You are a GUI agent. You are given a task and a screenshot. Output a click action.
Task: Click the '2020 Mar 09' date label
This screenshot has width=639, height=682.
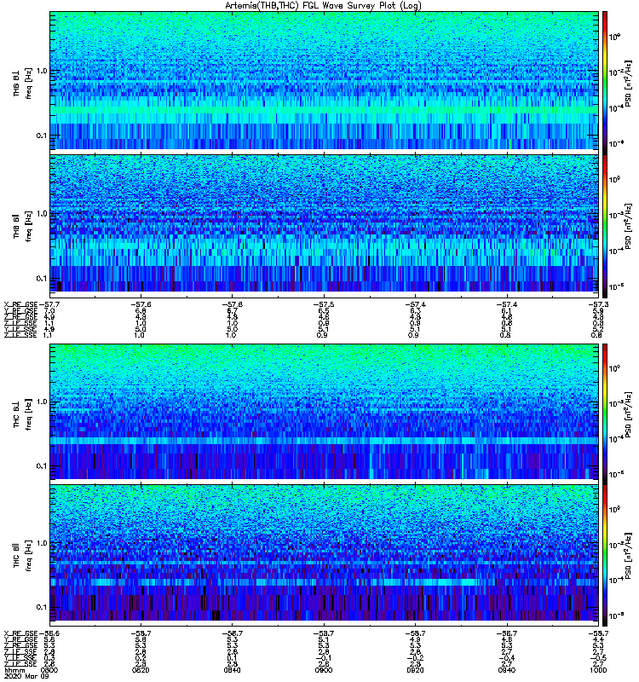tap(26, 676)
